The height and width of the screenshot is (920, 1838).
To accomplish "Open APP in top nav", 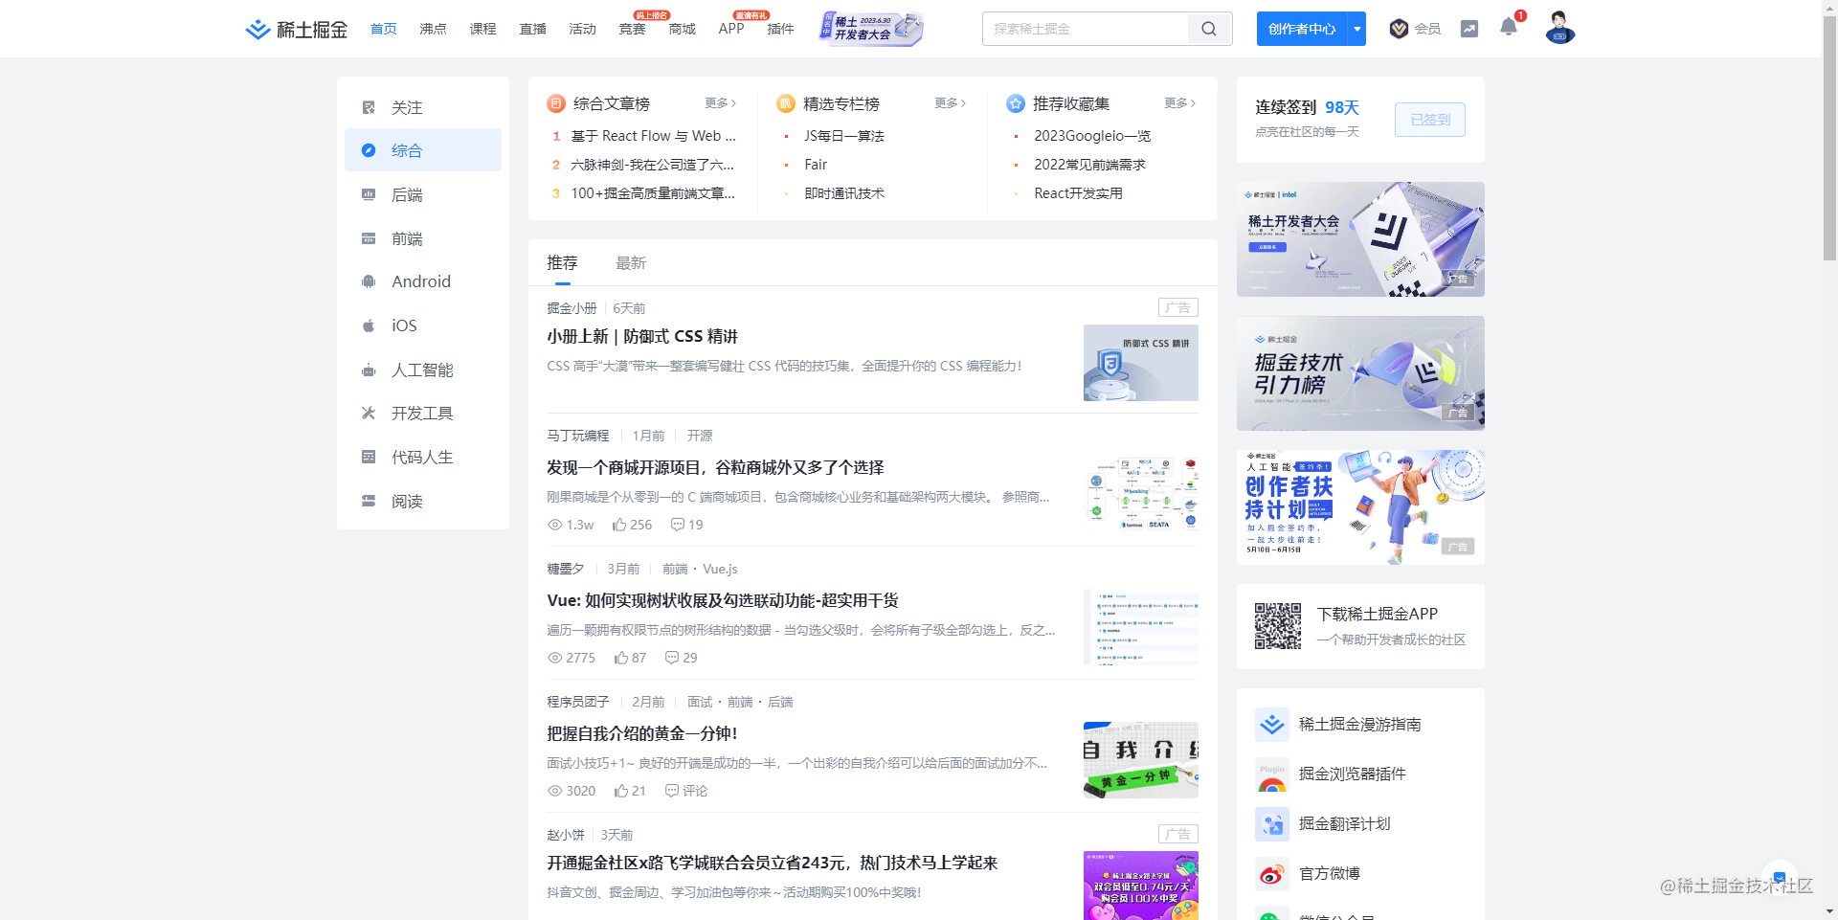I will click(x=731, y=29).
